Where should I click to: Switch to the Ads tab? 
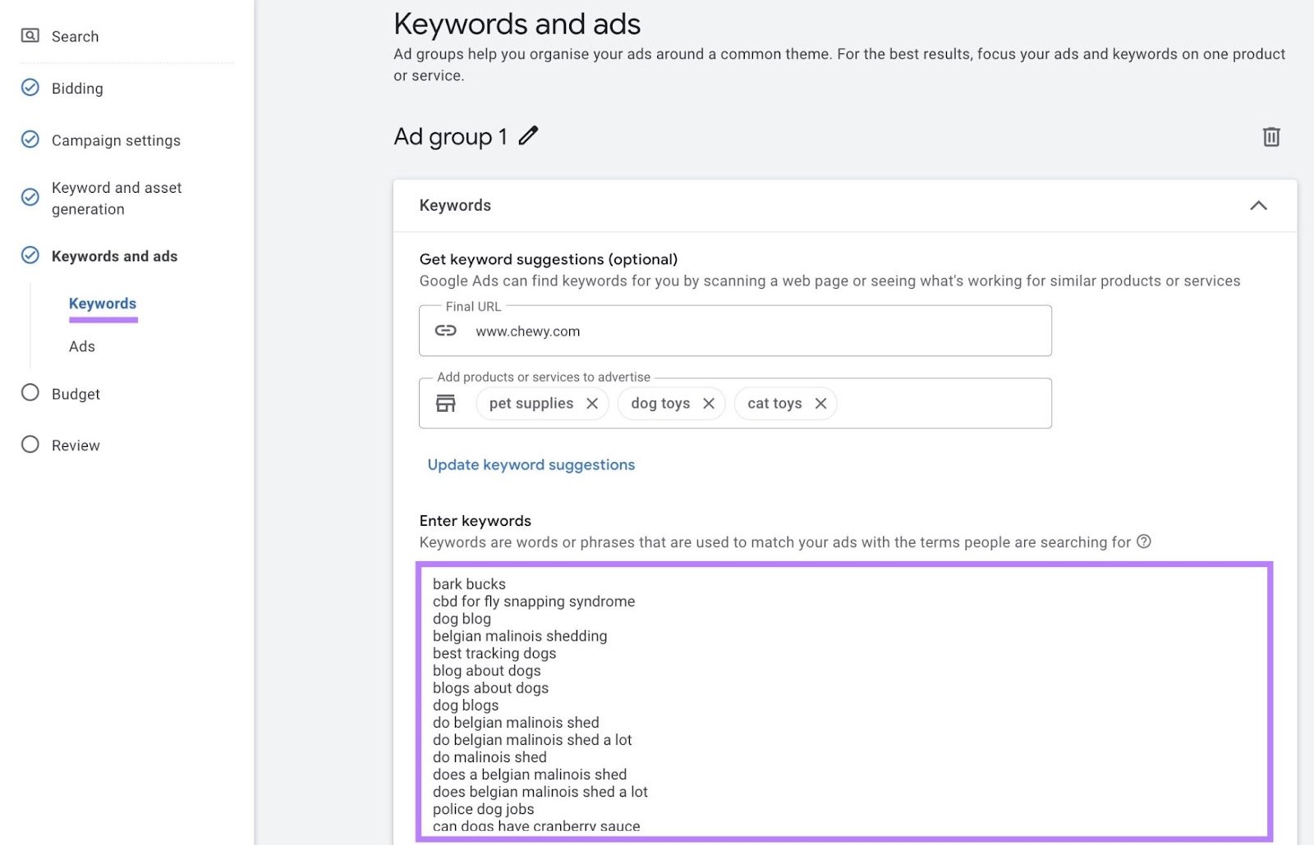pyautogui.click(x=81, y=346)
